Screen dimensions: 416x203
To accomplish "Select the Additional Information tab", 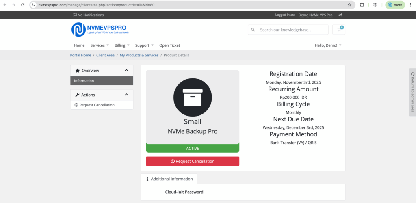I will [169, 179].
